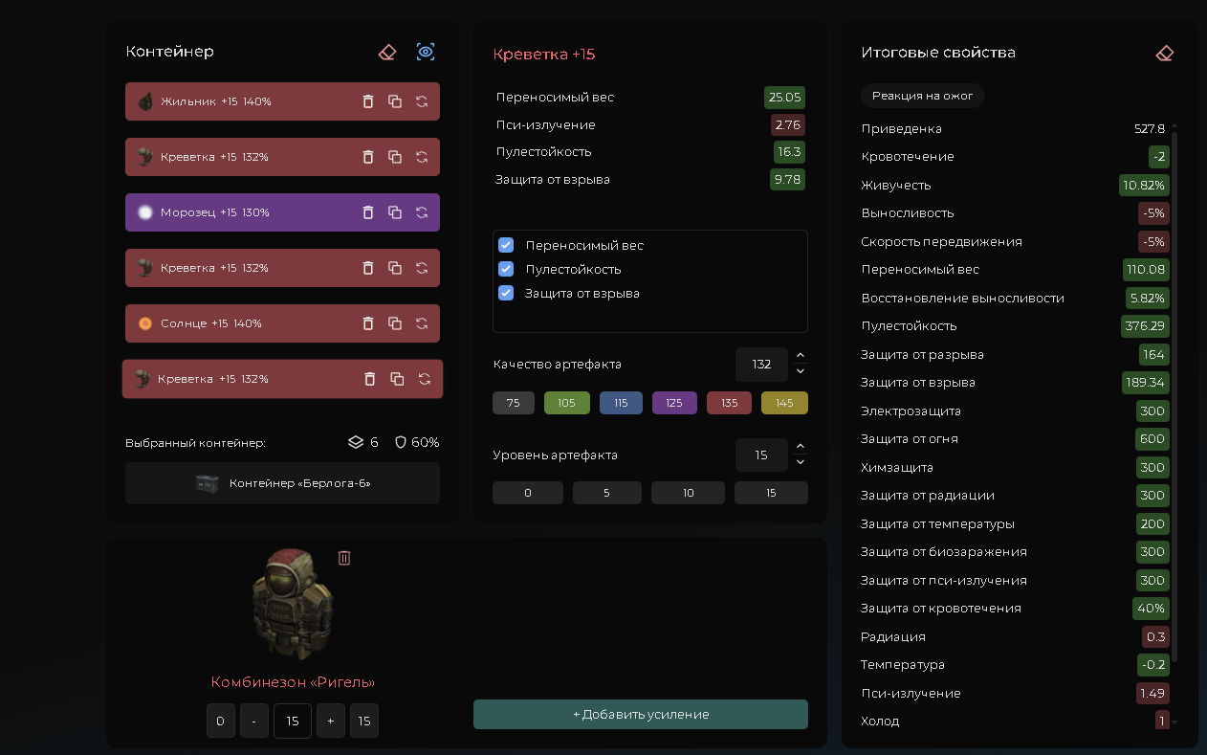Click Переносимый вес value 110.08
Image resolution: width=1207 pixels, height=755 pixels.
tap(1146, 270)
